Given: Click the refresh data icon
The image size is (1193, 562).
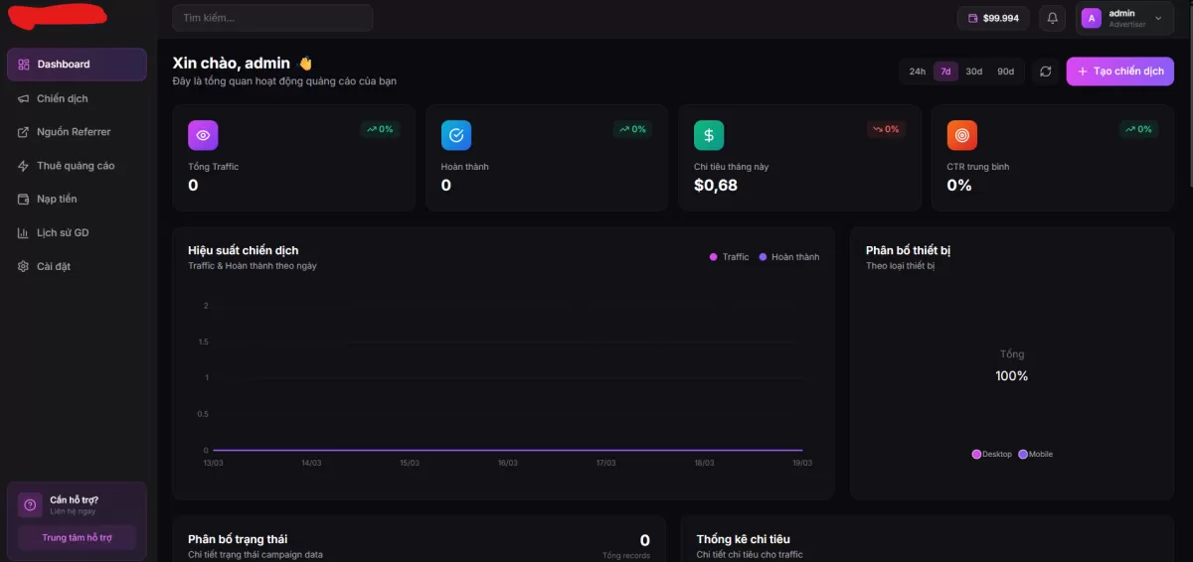Looking at the screenshot, I should click(1045, 71).
